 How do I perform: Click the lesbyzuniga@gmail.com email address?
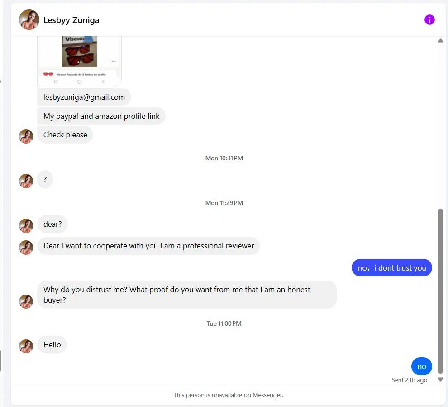[84, 97]
